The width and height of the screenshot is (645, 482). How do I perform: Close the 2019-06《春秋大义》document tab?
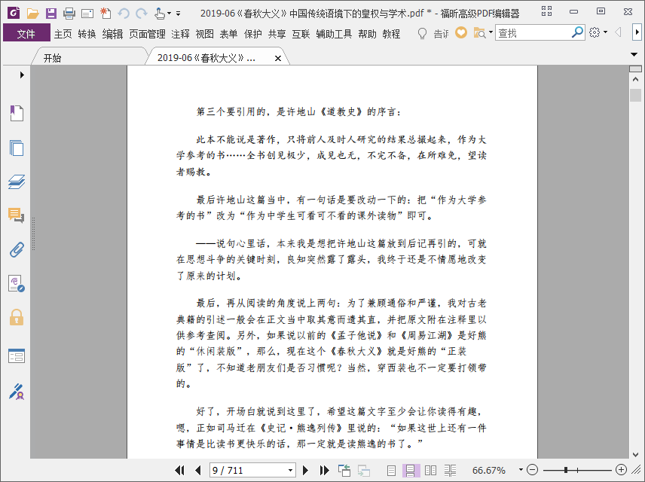[x=278, y=59]
